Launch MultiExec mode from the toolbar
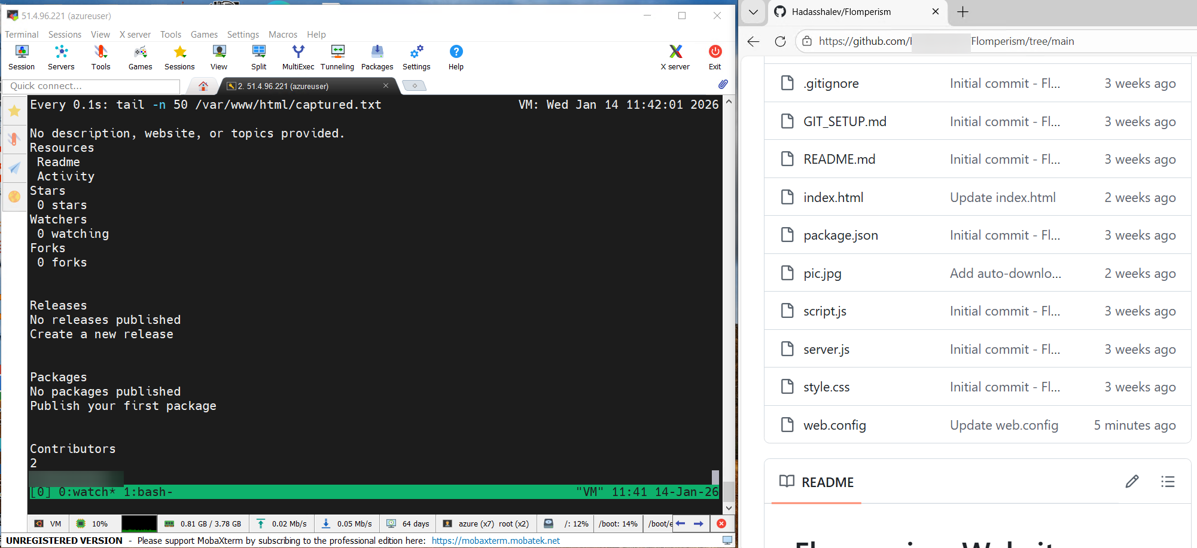 tap(297, 57)
